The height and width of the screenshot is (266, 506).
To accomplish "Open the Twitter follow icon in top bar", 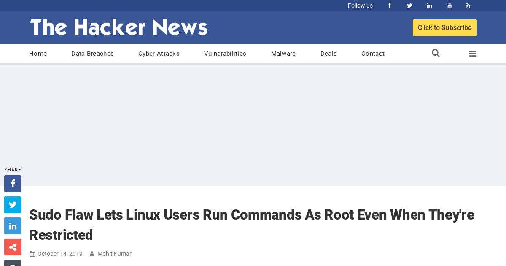I will (x=409, y=5).
